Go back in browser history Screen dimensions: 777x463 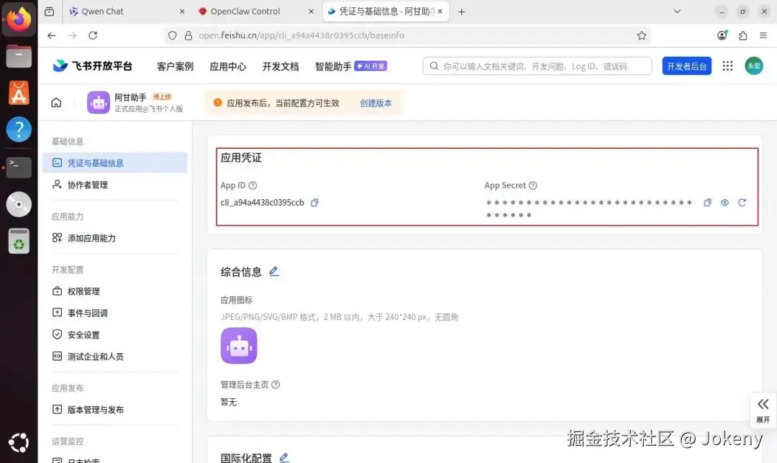52,35
